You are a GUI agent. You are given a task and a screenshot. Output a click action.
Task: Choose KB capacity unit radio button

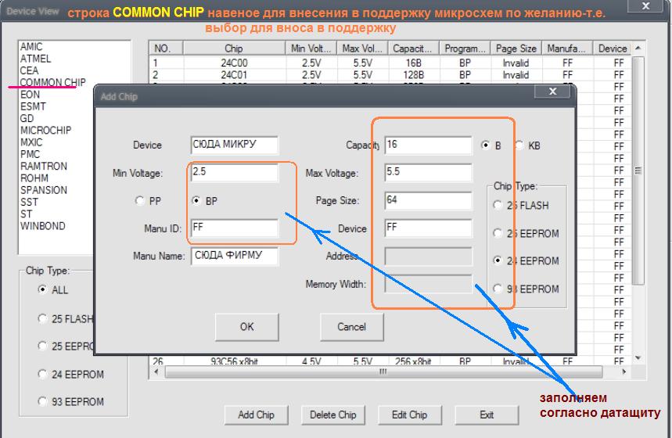[x=519, y=145]
